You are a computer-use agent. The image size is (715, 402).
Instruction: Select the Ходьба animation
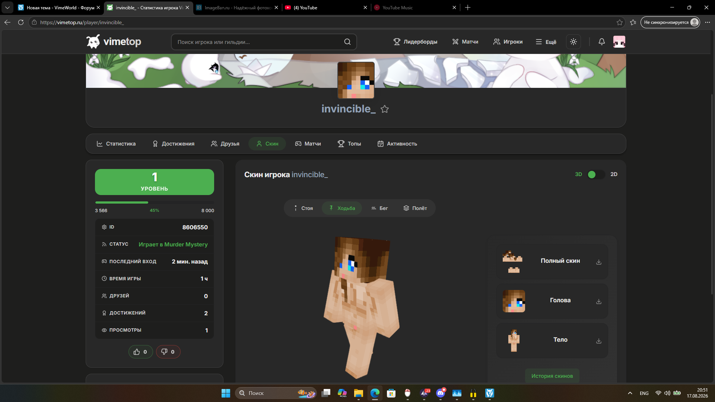[x=342, y=208]
